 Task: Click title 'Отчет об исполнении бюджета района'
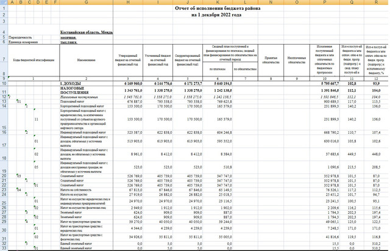tap(218, 8)
